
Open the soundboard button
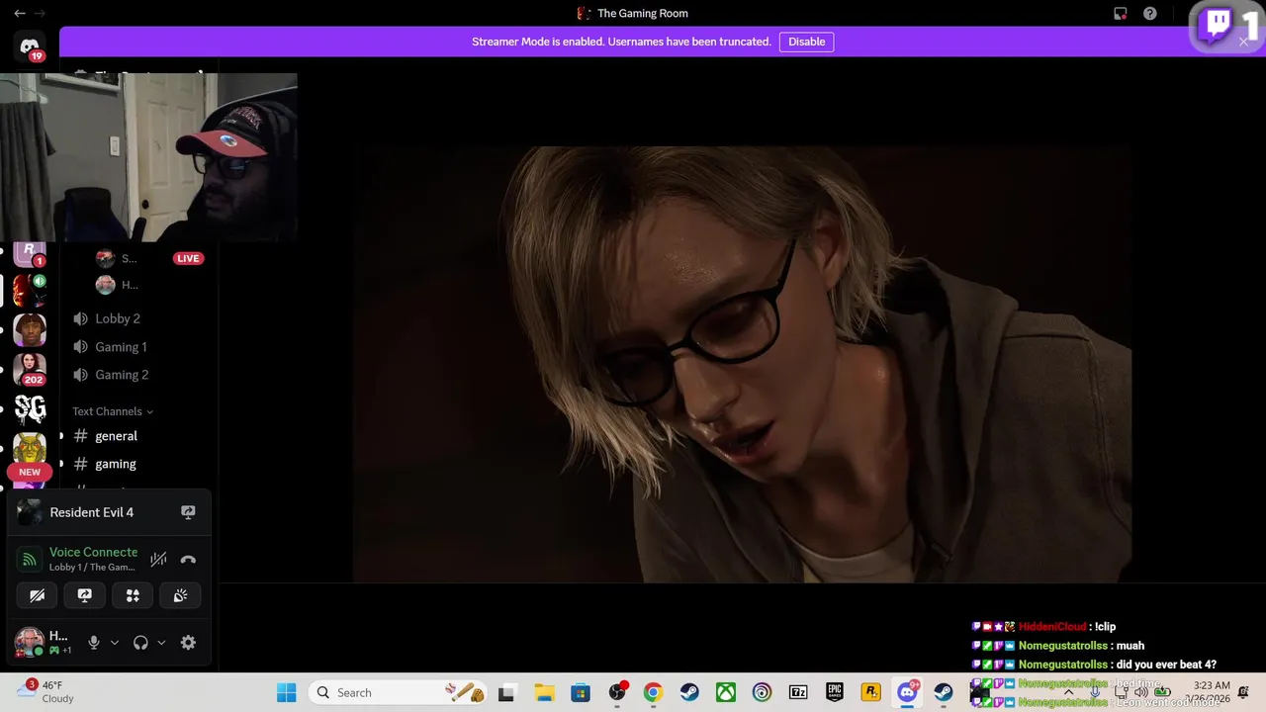(181, 595)
